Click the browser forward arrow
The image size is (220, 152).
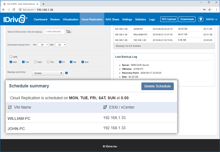(x=9, y=10)
